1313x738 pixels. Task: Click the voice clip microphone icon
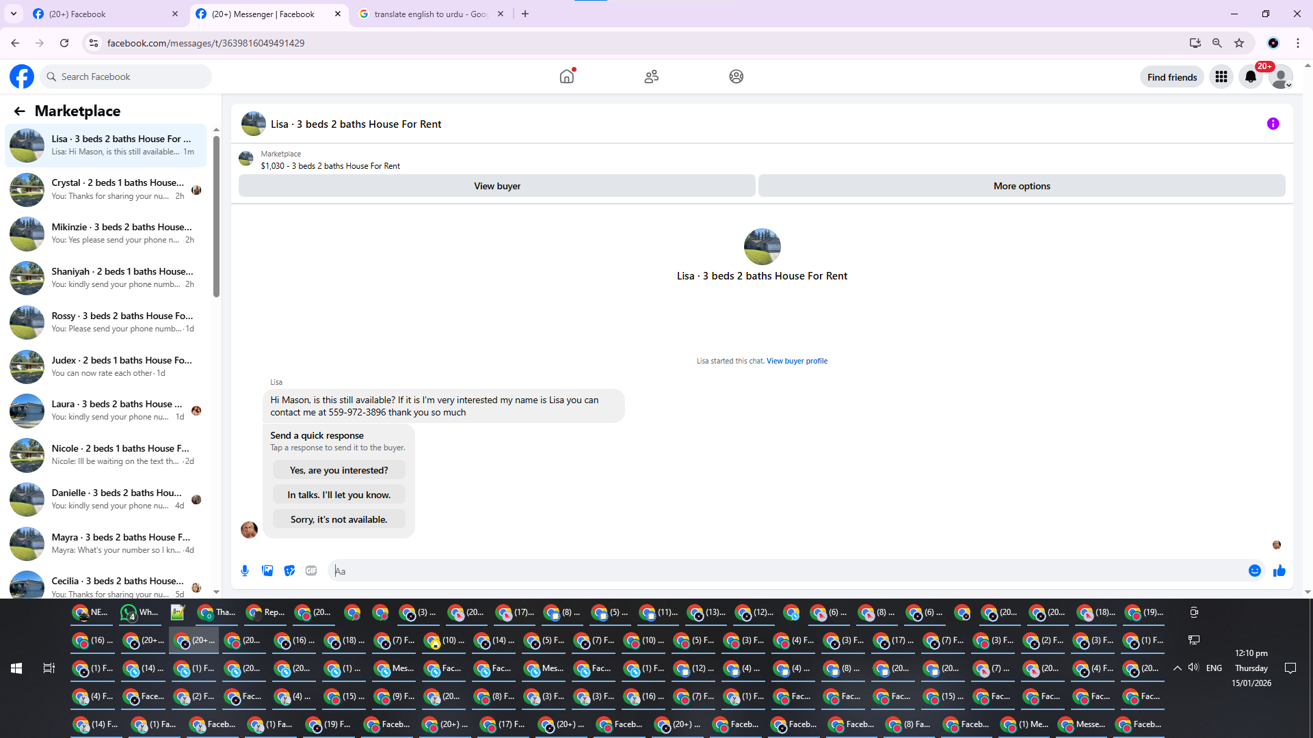pyautogui.click(x=245, y=571)
